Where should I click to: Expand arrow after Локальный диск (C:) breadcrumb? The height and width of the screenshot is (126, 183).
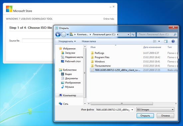click(x=118, y=34)
